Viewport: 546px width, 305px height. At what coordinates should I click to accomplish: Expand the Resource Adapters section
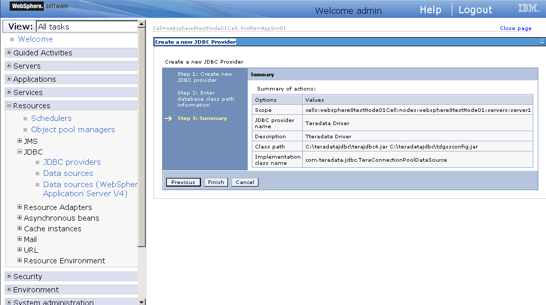(19, 207)
